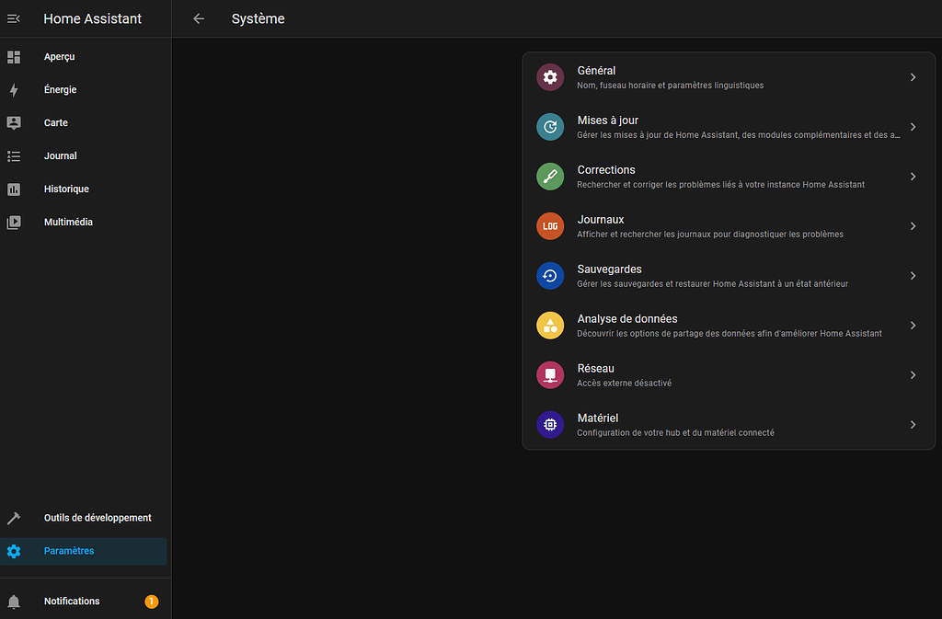Open the Général gear icon
The height and width of the screenshot is (619, 942).
[549, 77]
